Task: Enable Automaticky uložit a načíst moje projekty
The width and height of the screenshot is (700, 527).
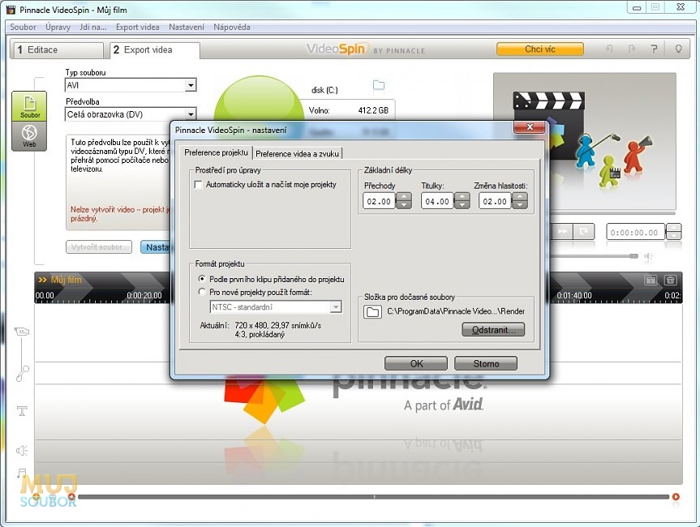Action: click(x=198, y=184)
